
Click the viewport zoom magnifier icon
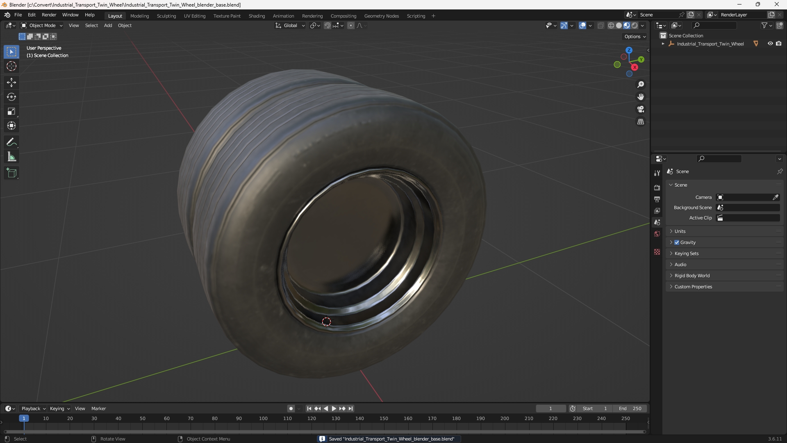click(640, 84)
